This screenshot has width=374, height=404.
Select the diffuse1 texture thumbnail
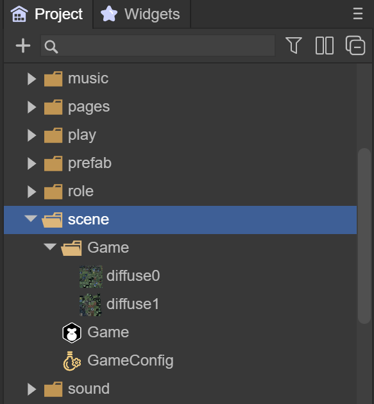coord(90,305)
